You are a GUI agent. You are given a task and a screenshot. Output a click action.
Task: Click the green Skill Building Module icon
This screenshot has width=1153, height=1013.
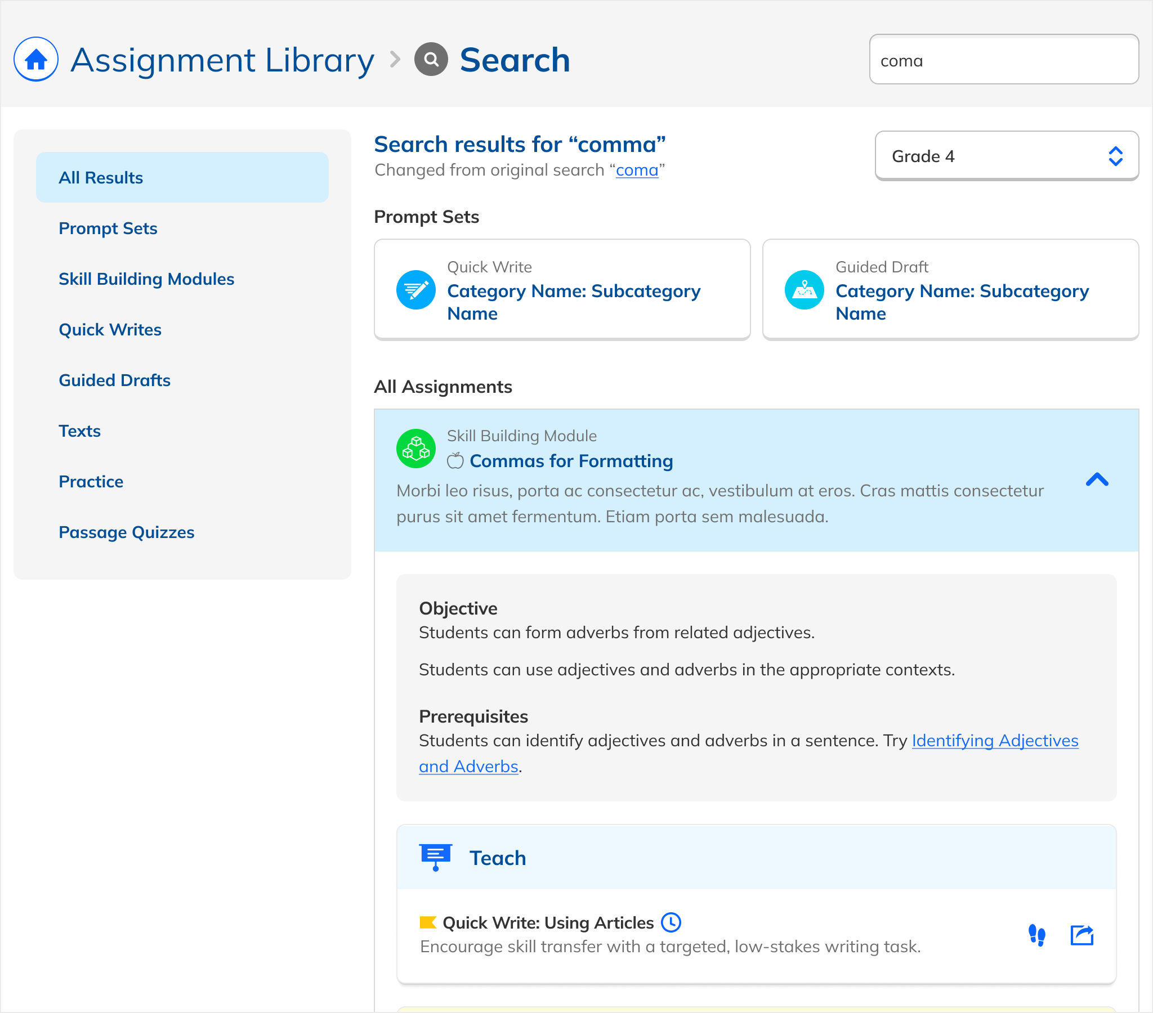coord(415,449)
